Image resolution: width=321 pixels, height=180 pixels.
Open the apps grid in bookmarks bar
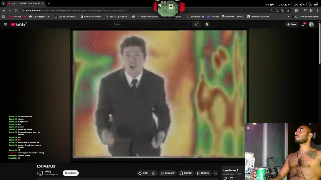(3, 17)
